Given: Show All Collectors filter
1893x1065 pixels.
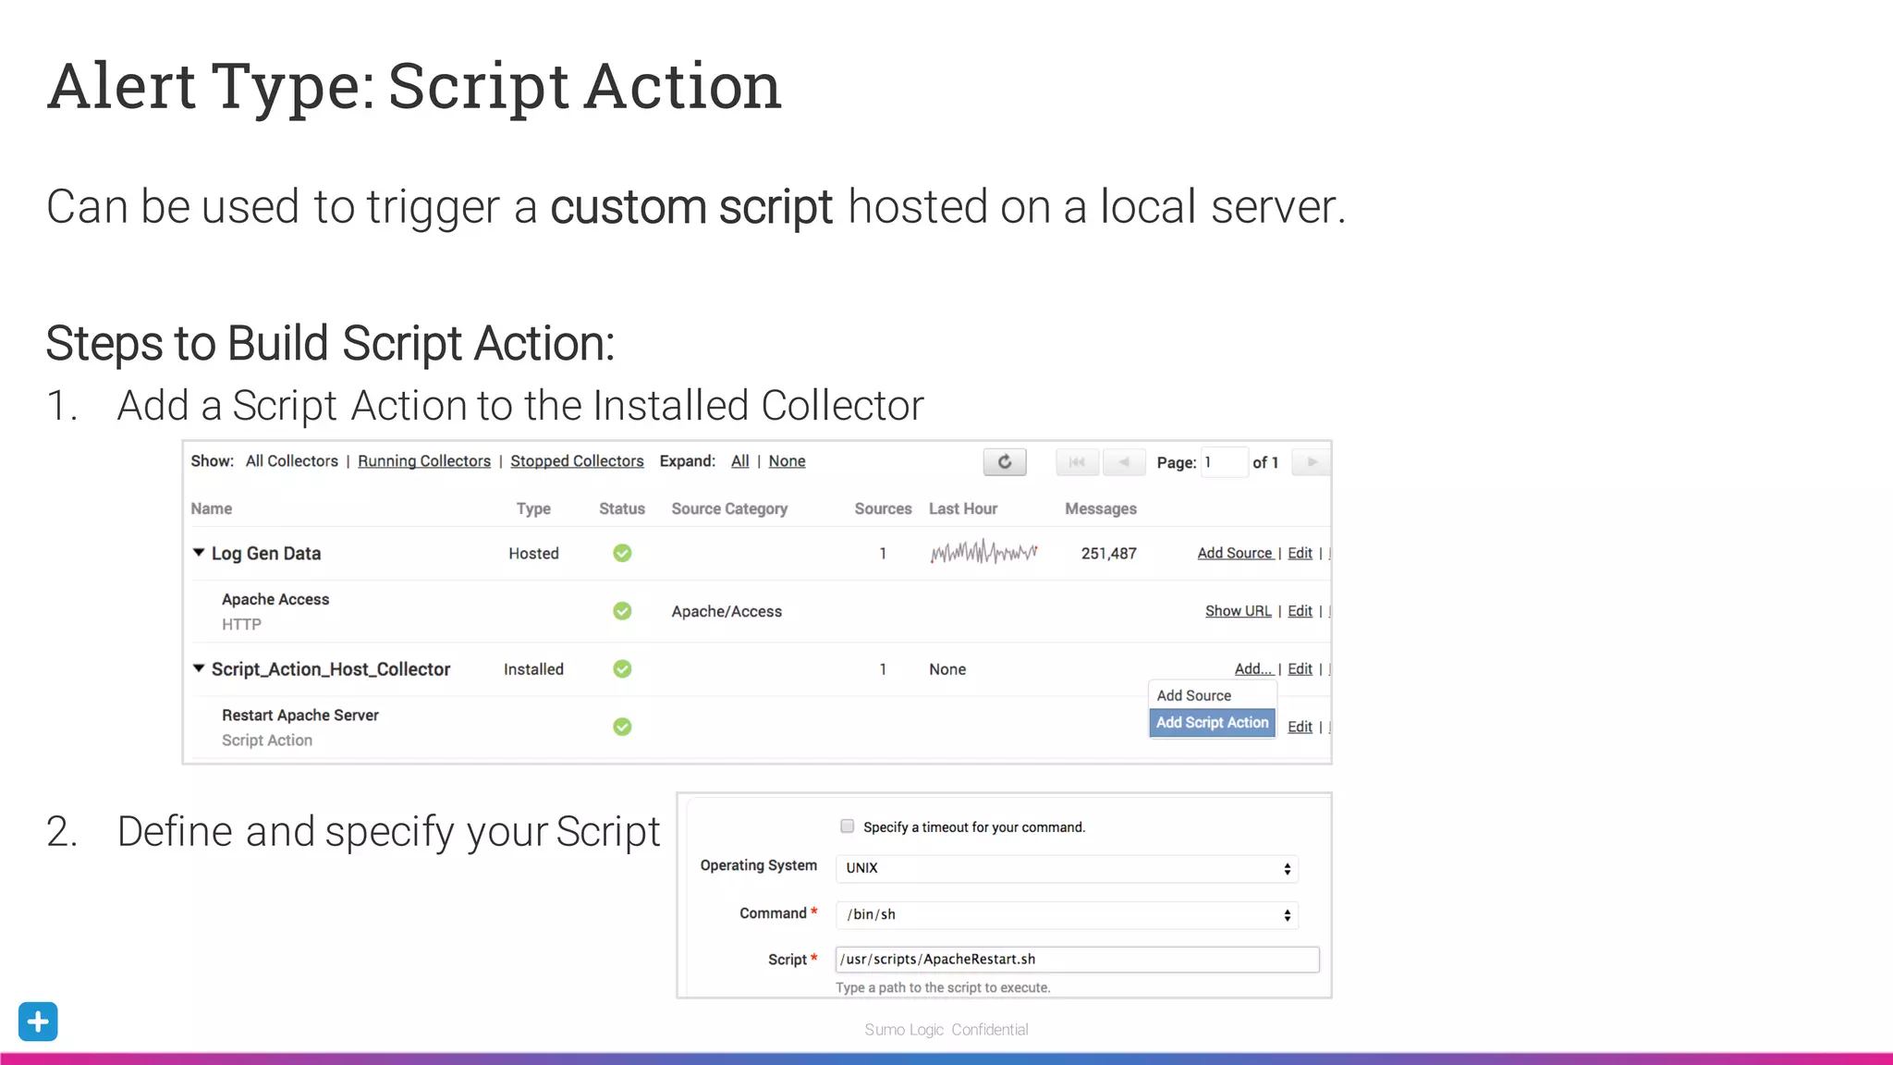Looking at the screenshot, I should [x=292, y=461].
